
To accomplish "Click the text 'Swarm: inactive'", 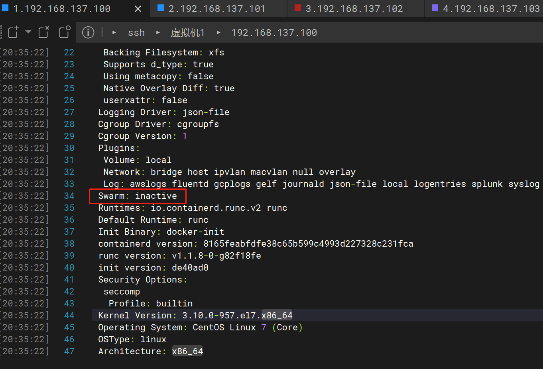I will (x=138, y=196).
